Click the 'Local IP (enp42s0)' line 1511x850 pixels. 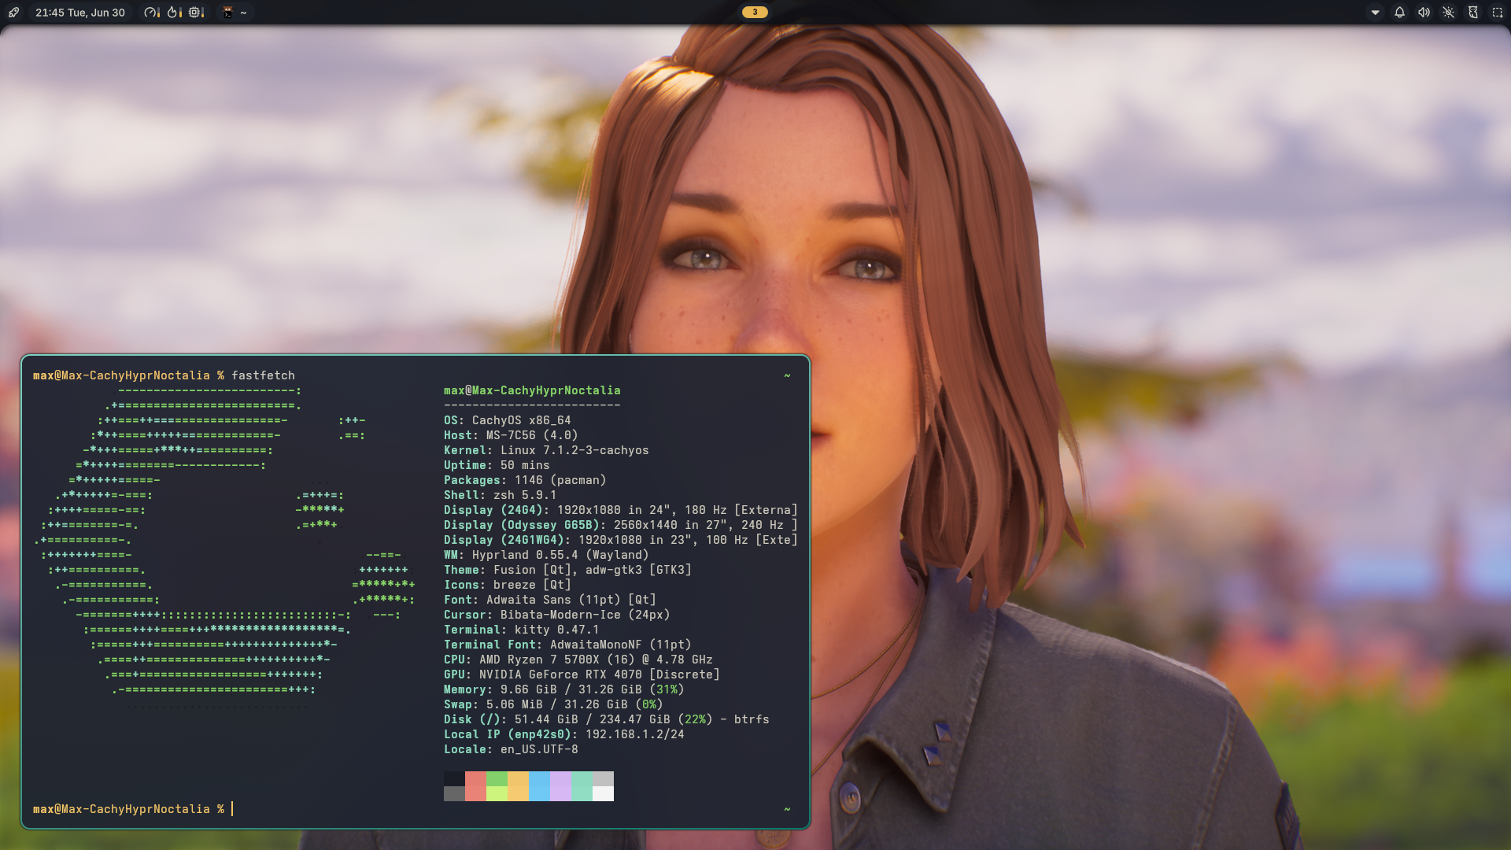point(564,734)
